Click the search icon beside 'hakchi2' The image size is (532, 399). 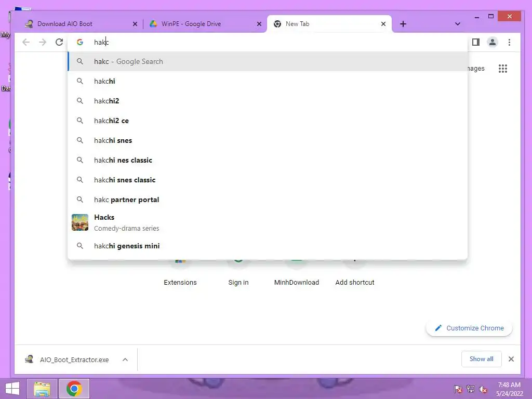79,101
